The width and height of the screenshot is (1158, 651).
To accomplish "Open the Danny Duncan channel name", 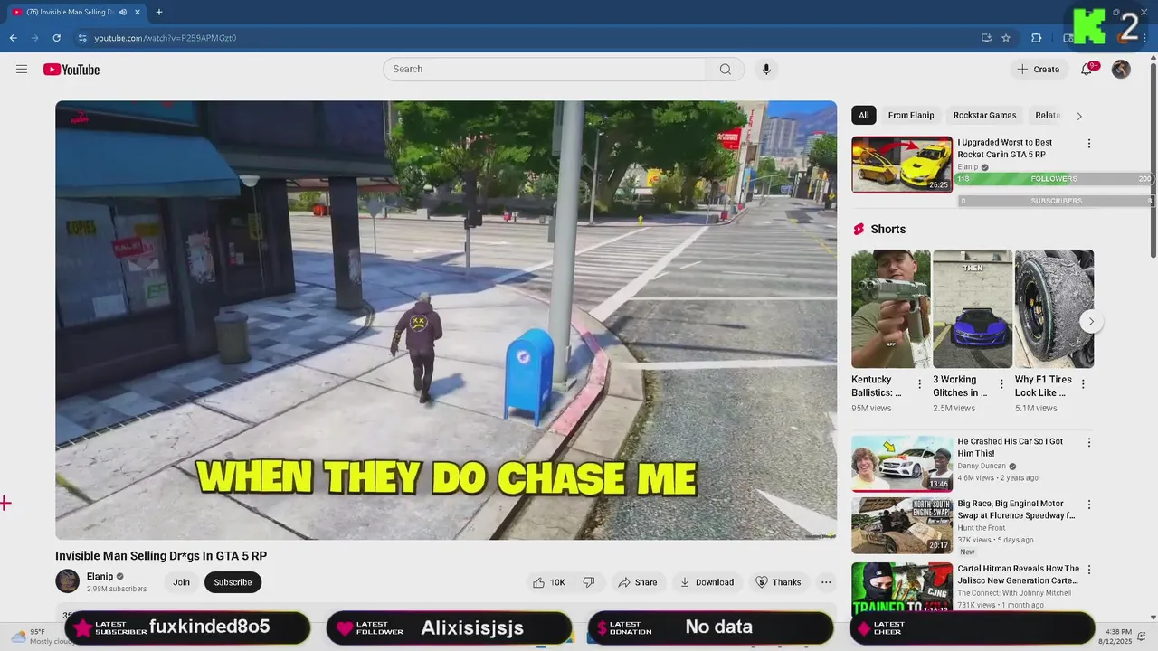I will pyautogui.click(x=982, y=466).
